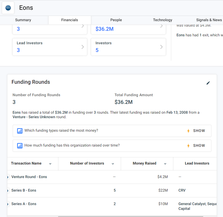Show funding raised over time chart
This screenshot has width=223, height=217.
pos(199,145)
